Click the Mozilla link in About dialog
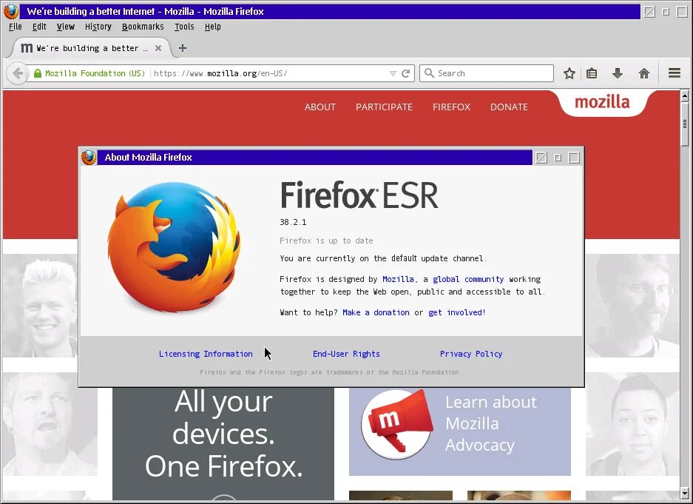The height and width of the screenshot is (504, 693). coord(398,279)
